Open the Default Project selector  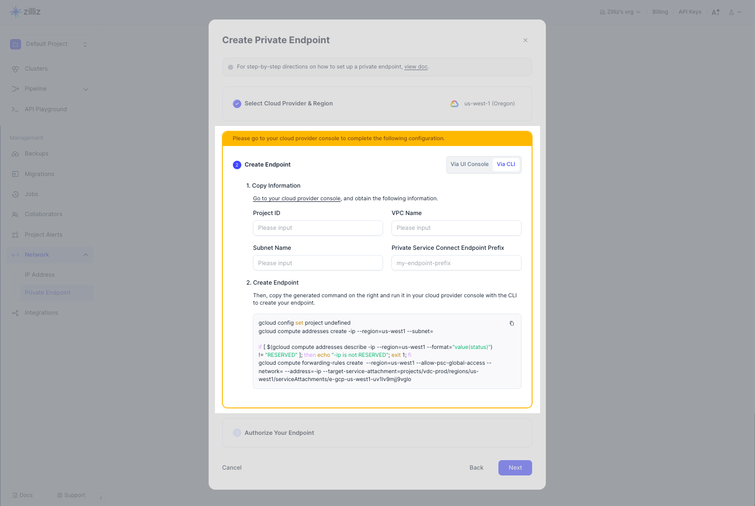coord(49,44)
